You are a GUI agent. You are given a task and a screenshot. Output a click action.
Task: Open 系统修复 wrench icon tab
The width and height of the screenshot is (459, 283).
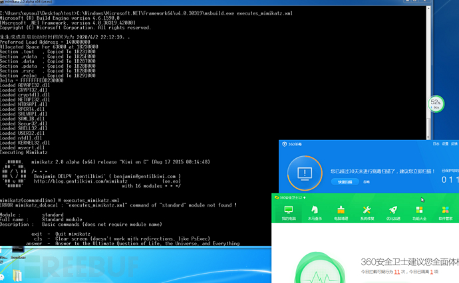point(367,213)
